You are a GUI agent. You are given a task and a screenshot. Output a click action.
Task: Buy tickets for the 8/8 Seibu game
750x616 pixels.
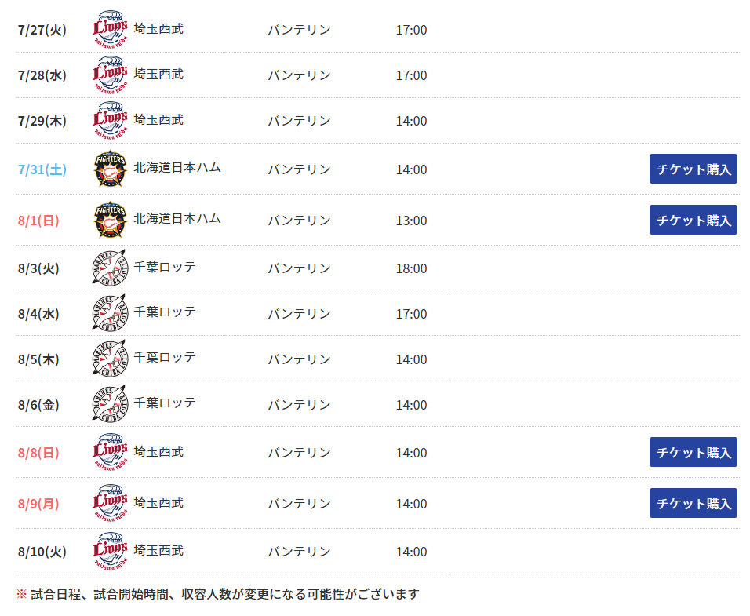[693, 452]
